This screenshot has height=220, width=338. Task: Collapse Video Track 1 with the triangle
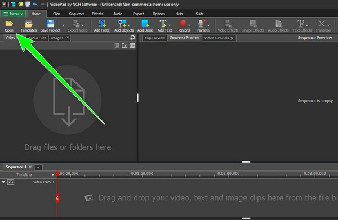tap(3, 182)
